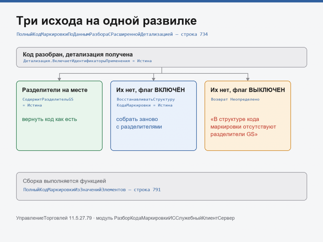Click the 'ВосстанавливатьСтруктуру КодаМаркировки' code text
This screenshot has width=323, height=242.
point(146,102)
